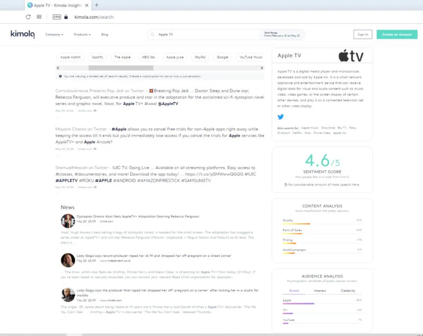Search also for Prime Video

[322, 133]
